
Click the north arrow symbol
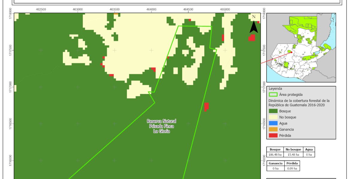254,24
